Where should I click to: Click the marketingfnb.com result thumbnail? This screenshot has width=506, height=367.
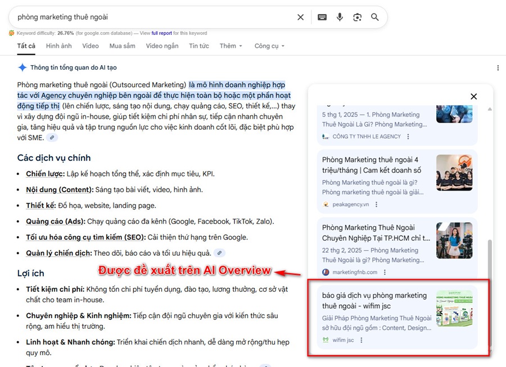pos(454,241)
